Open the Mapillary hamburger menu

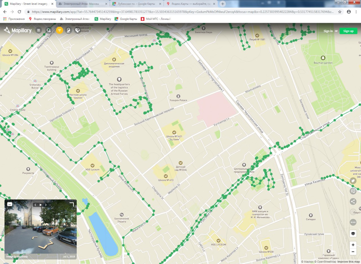tap(39, 30)
